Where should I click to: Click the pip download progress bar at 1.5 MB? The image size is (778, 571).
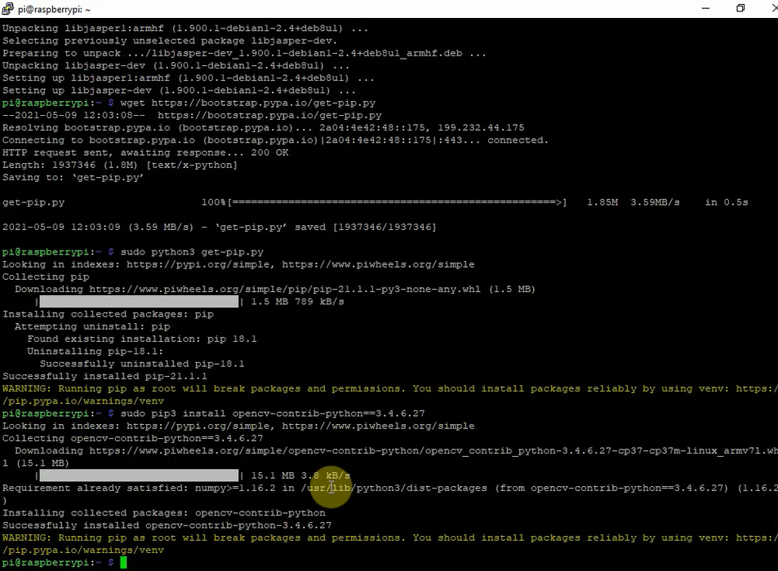coord(139,302)
